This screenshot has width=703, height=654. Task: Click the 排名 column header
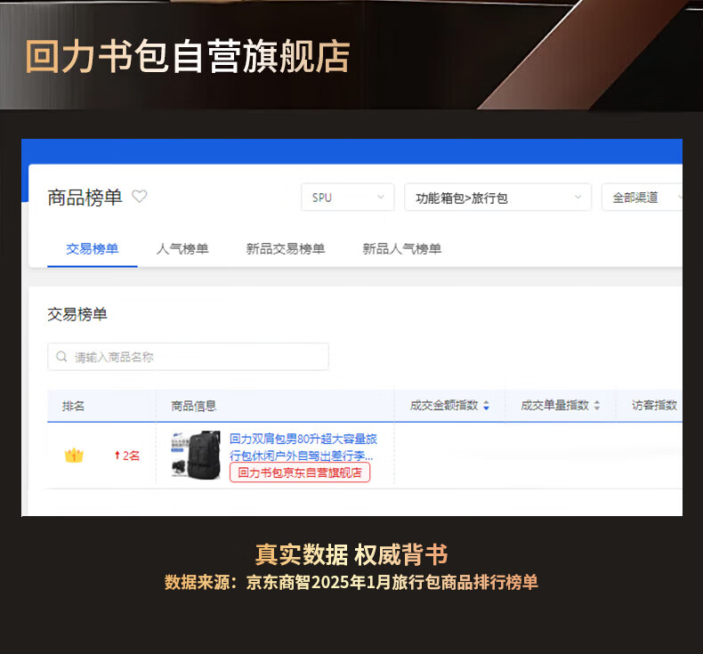tap(74, 406)
